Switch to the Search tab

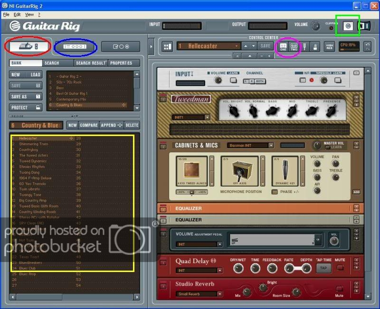coord(58,63)
